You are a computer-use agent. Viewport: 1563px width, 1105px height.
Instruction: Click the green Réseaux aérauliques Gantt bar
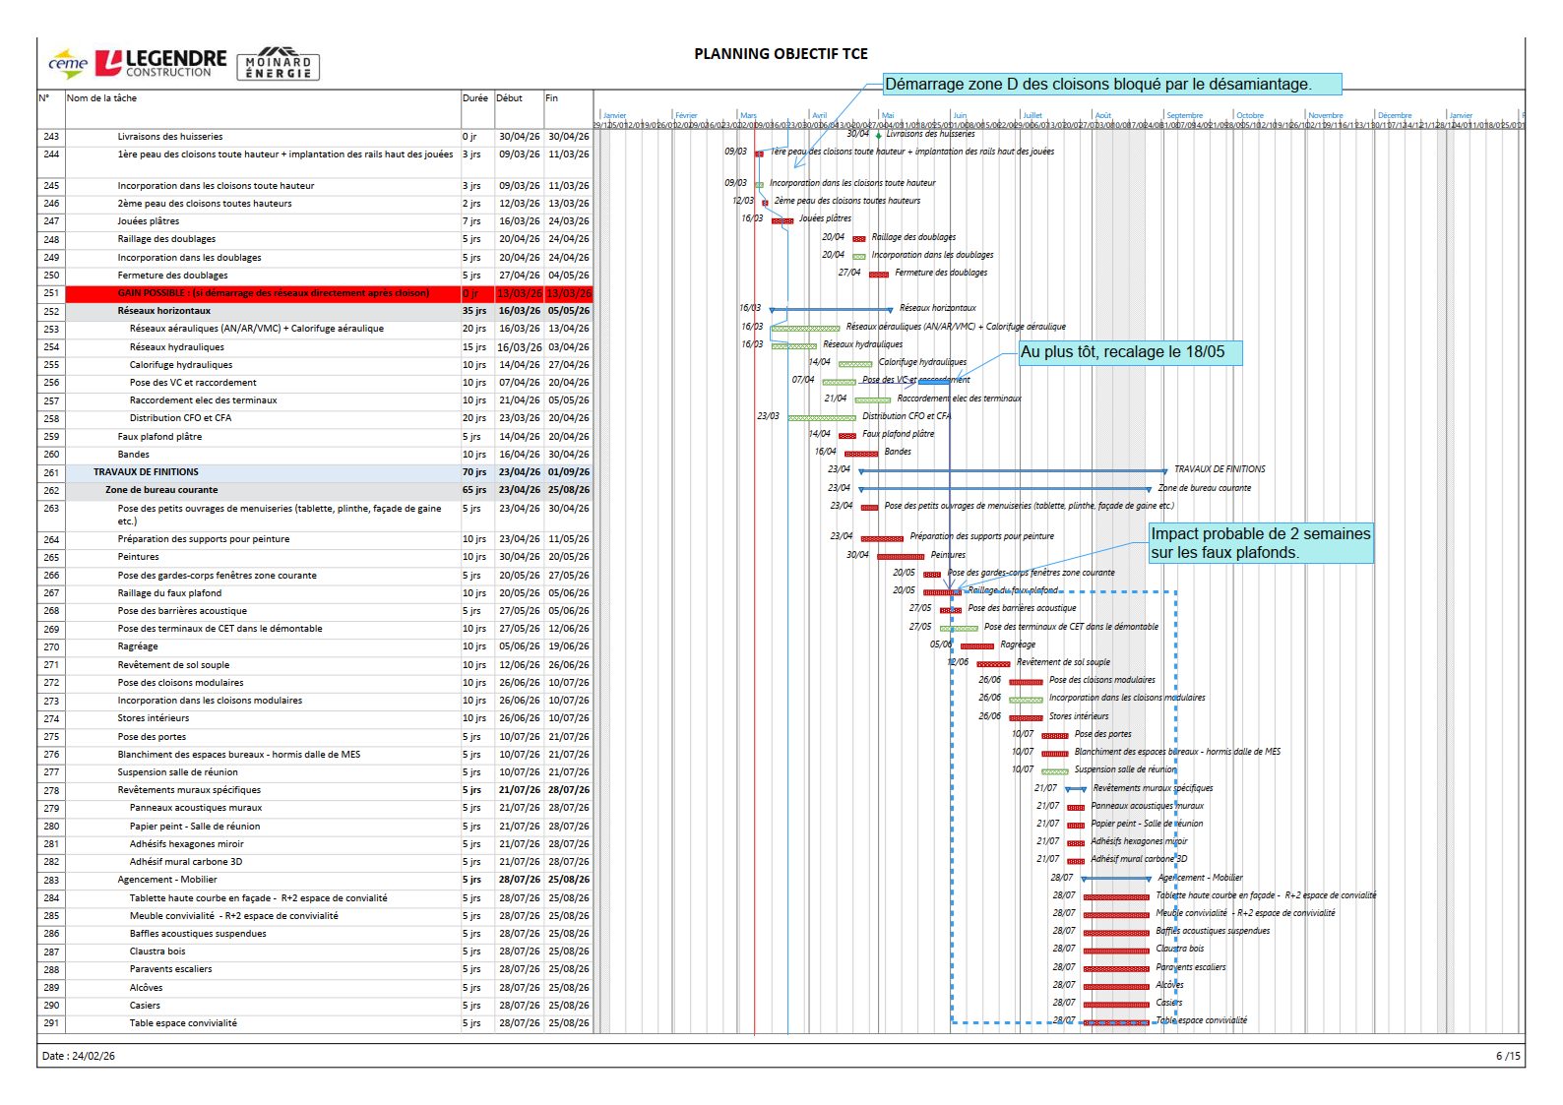(x=805, y=328)
